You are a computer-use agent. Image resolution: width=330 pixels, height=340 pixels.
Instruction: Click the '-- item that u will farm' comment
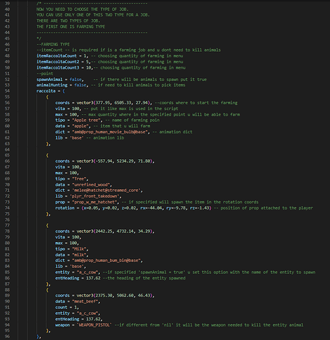coord(122,126)
